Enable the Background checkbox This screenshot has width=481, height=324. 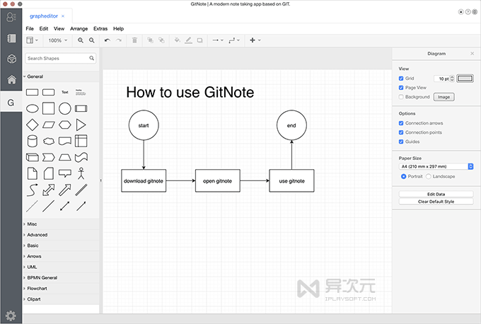(401, 97)
